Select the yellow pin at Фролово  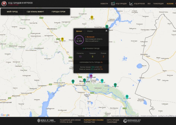click(x=62, y=39)
